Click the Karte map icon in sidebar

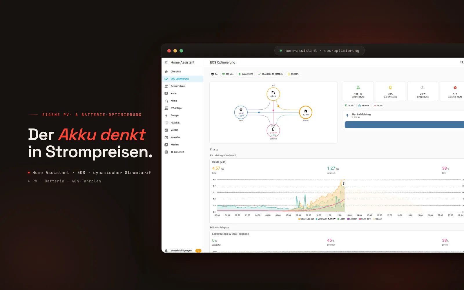tap(166, 93)
